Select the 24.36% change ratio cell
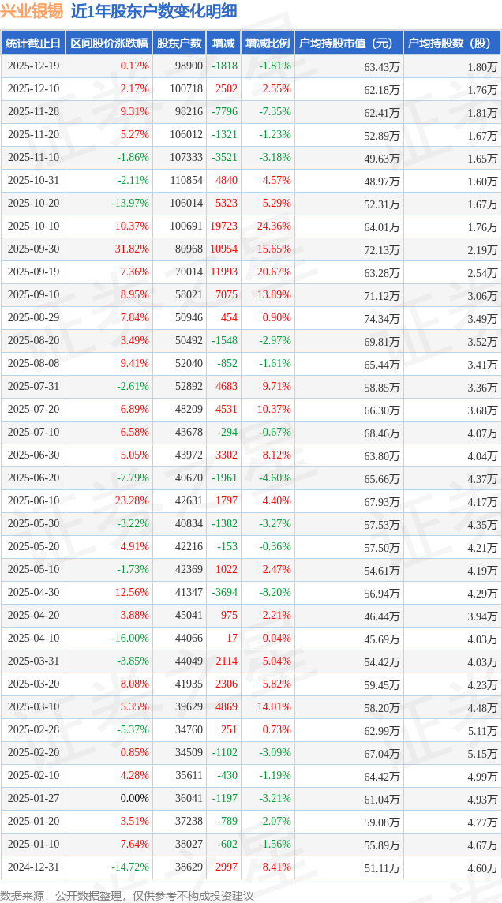 [x=274, y=227]
